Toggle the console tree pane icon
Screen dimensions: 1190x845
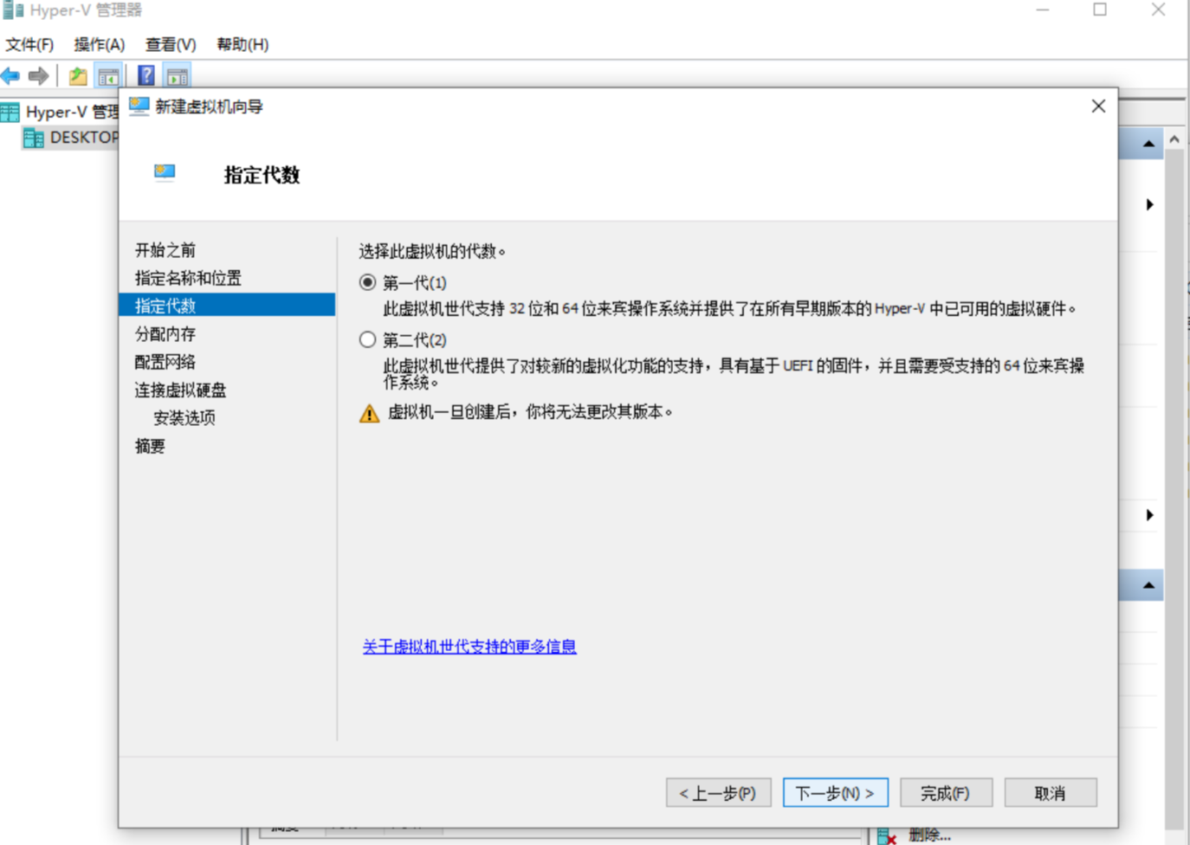pyautogui.click(x=108, y=76)
